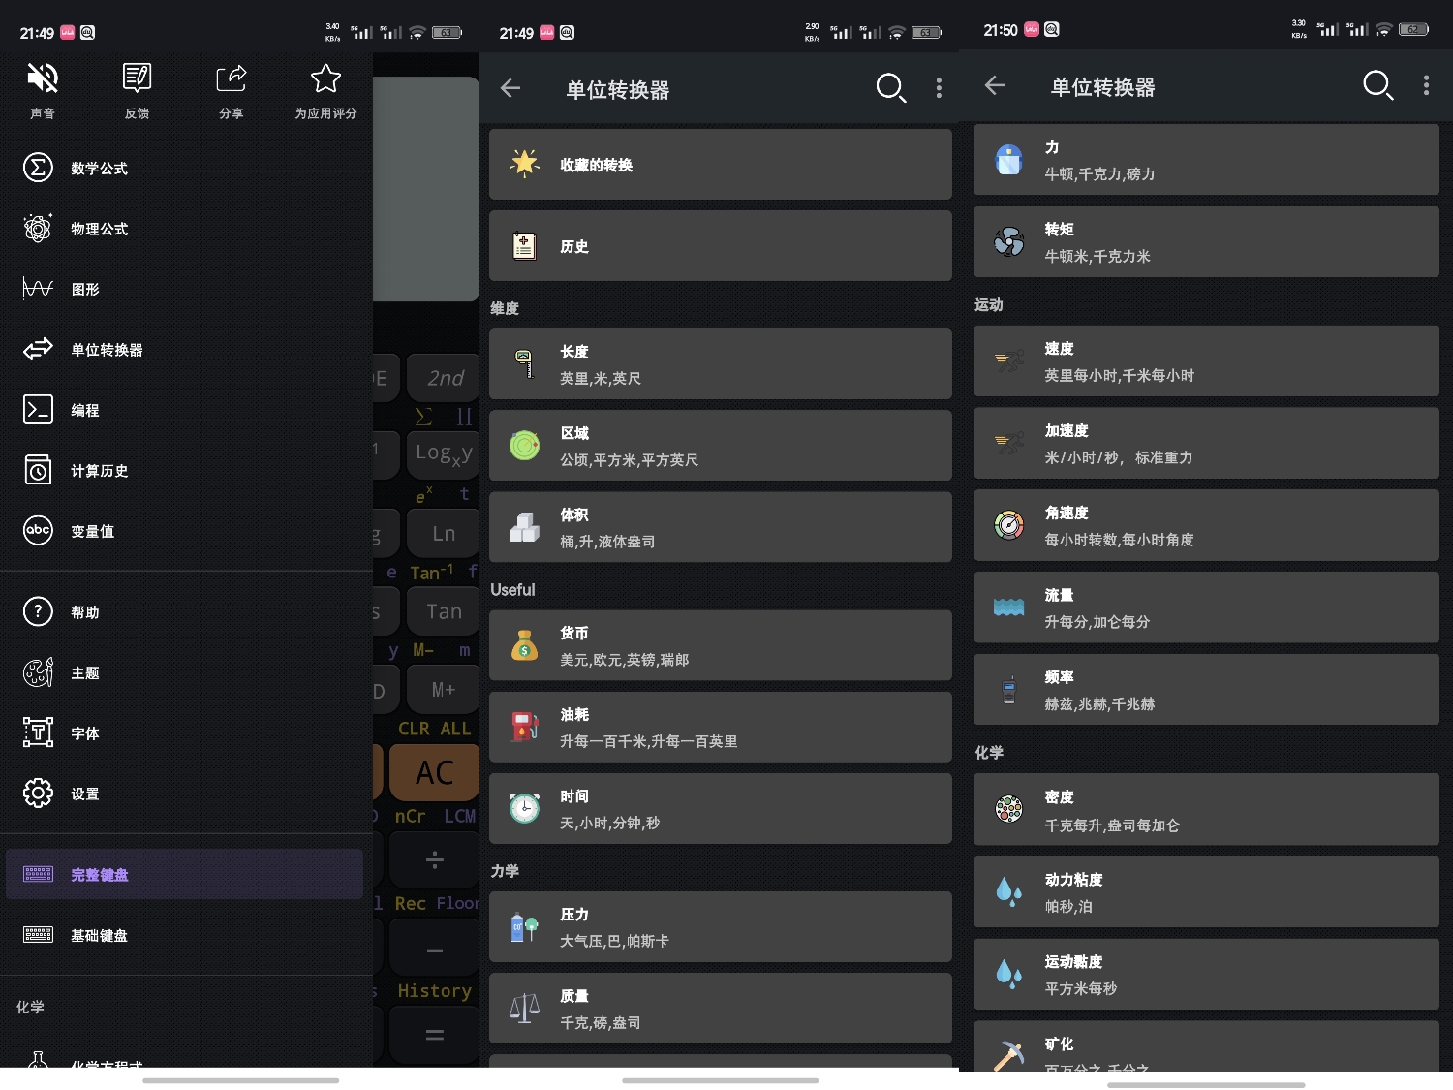1453x1090 pixels.
Task: Search in the middle 单位转换器 screen
Action: (x=891, y=88)
